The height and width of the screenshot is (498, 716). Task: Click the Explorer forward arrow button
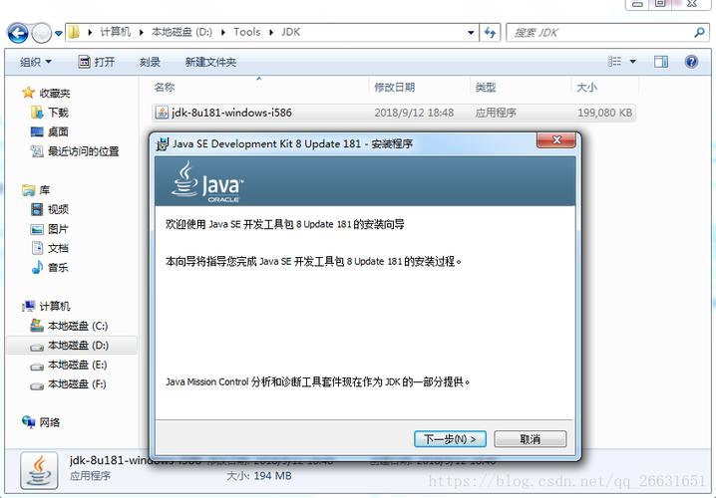pos(42,33)
